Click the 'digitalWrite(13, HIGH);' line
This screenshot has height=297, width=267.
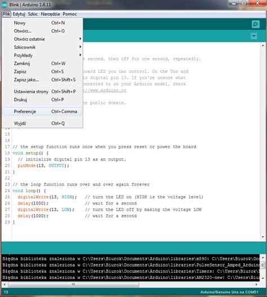pos(47,197)
